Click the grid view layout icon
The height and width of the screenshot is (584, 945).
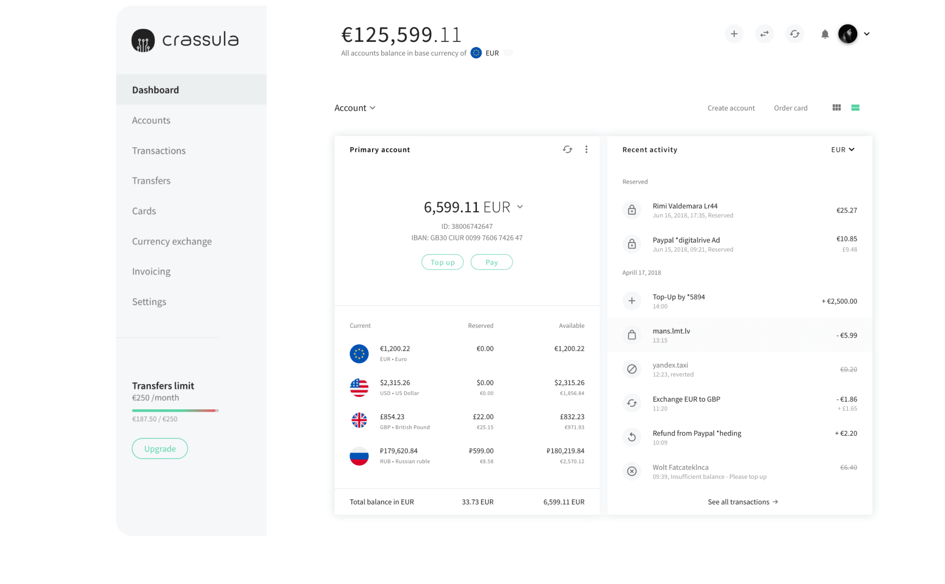[837, 107]
